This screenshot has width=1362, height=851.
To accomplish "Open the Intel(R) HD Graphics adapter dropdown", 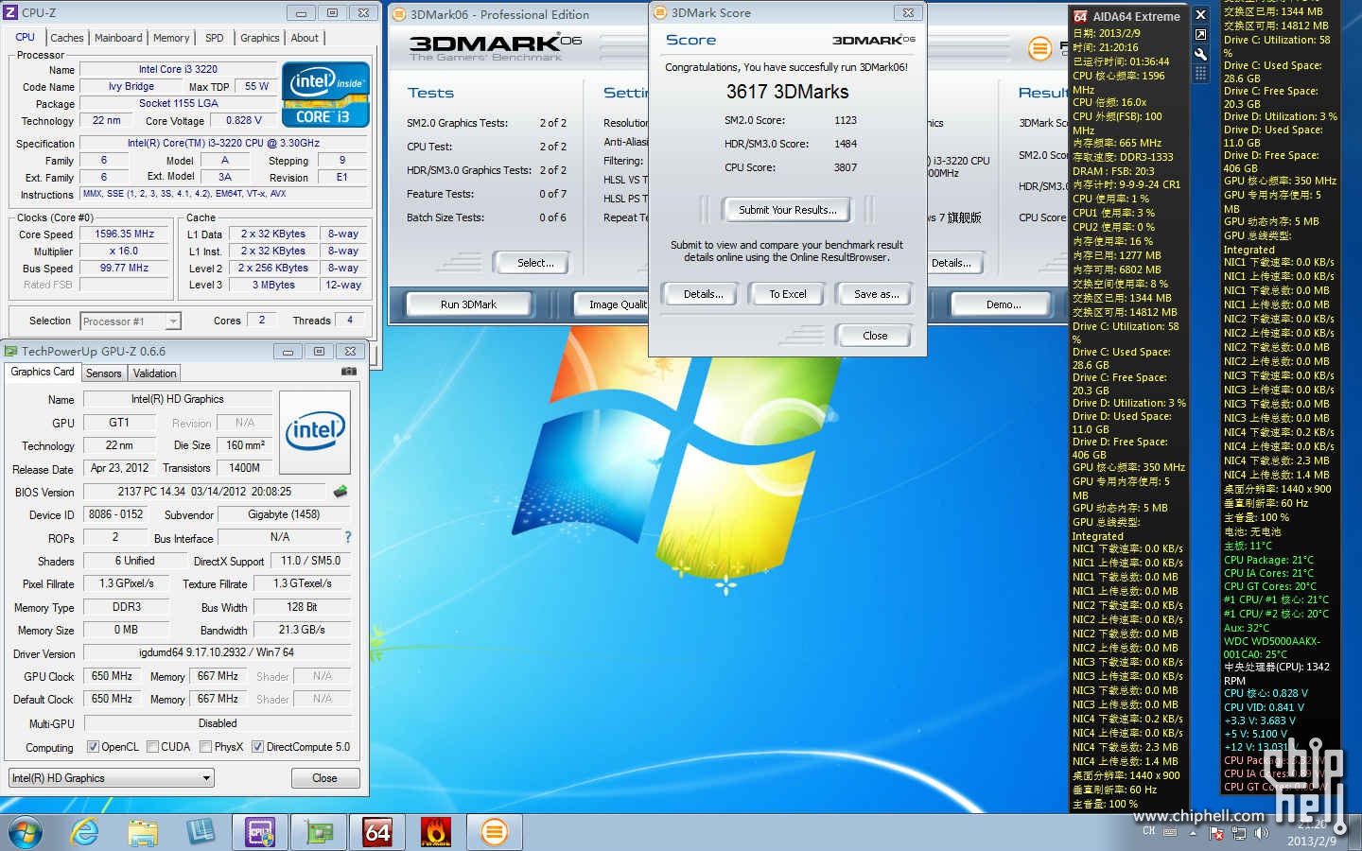I will (x=112, y=778).
